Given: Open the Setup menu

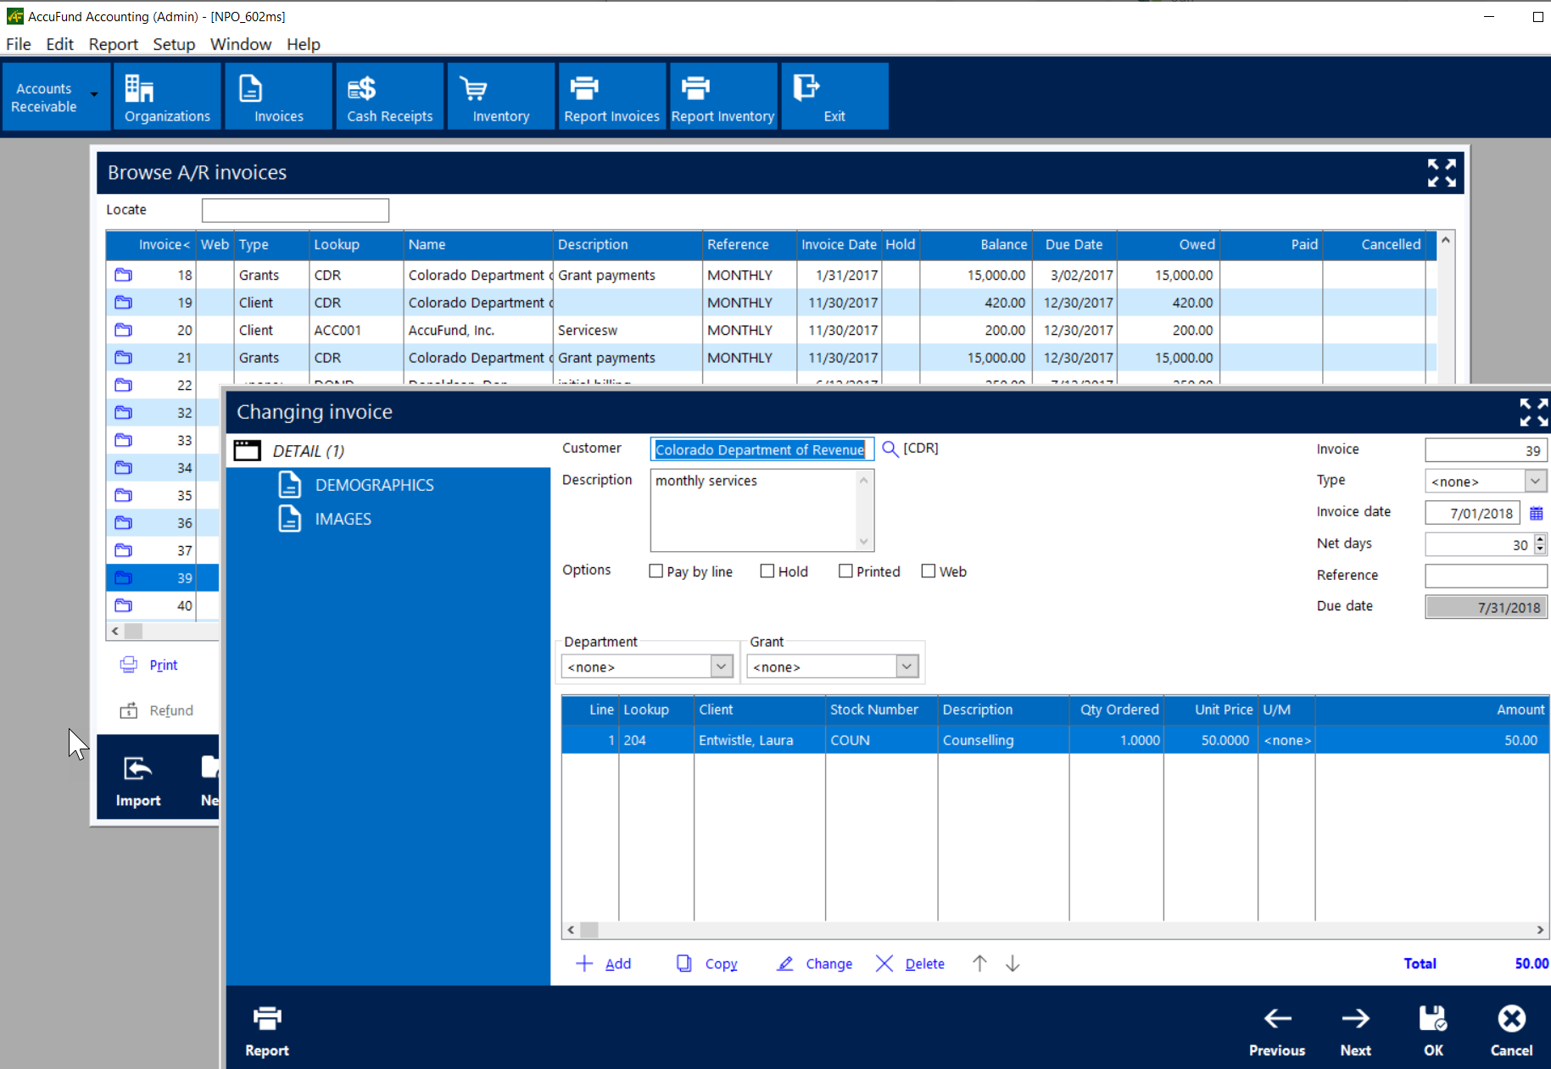Looking at the screenshot, I should click(174, 44).
